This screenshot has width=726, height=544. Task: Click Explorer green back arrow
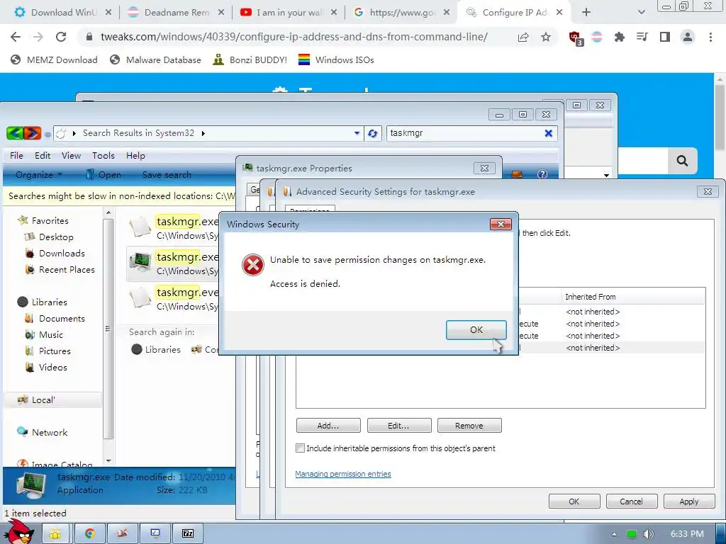(x=15, y=133)
